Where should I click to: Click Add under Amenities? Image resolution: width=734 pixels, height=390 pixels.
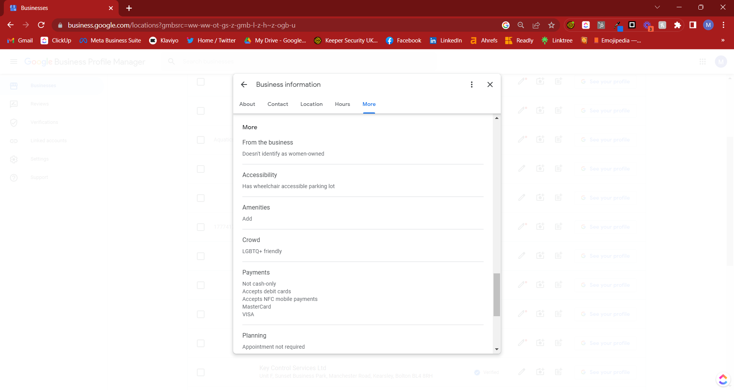pyautogui.click(x=247, y=219)
